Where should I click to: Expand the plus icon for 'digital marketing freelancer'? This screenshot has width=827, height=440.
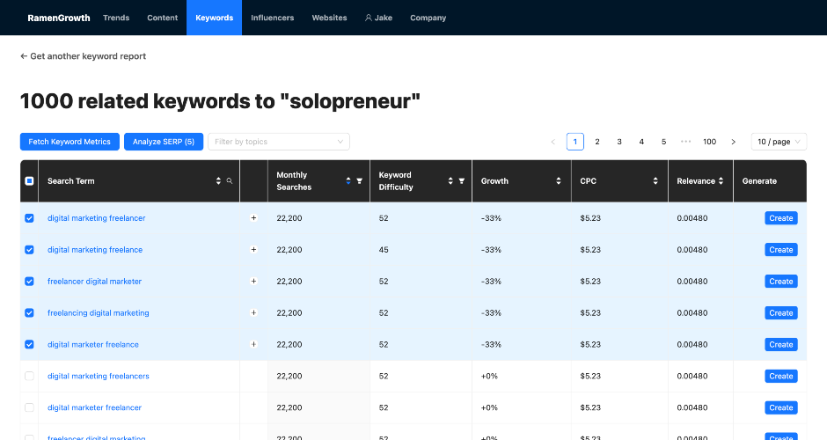[x=253, y=218]
